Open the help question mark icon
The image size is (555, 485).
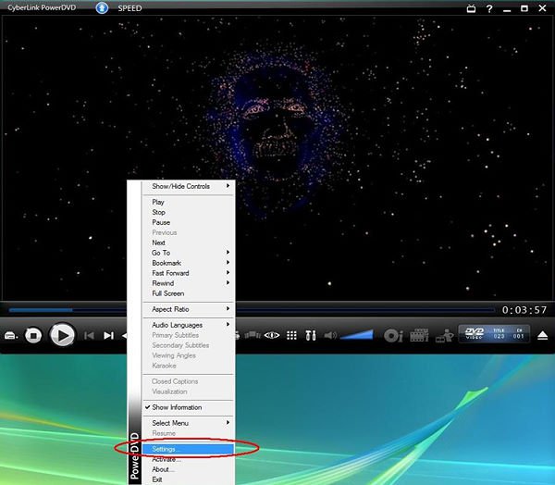(x=488, y=8)
